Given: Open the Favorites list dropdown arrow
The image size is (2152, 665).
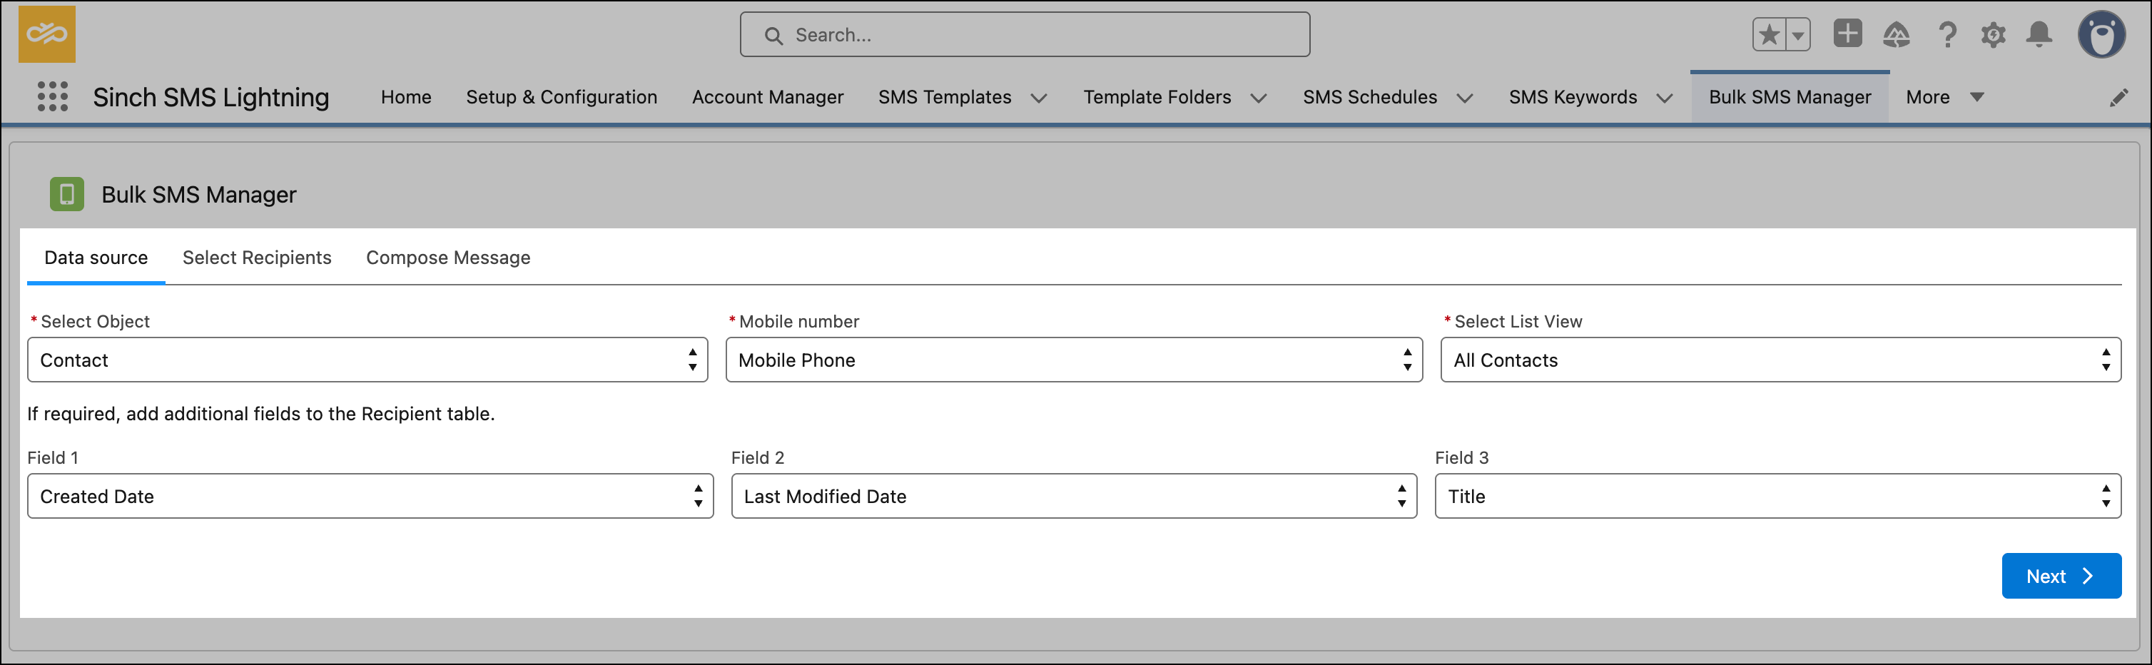Looking at the screenshot, I should click(1798, 35).
